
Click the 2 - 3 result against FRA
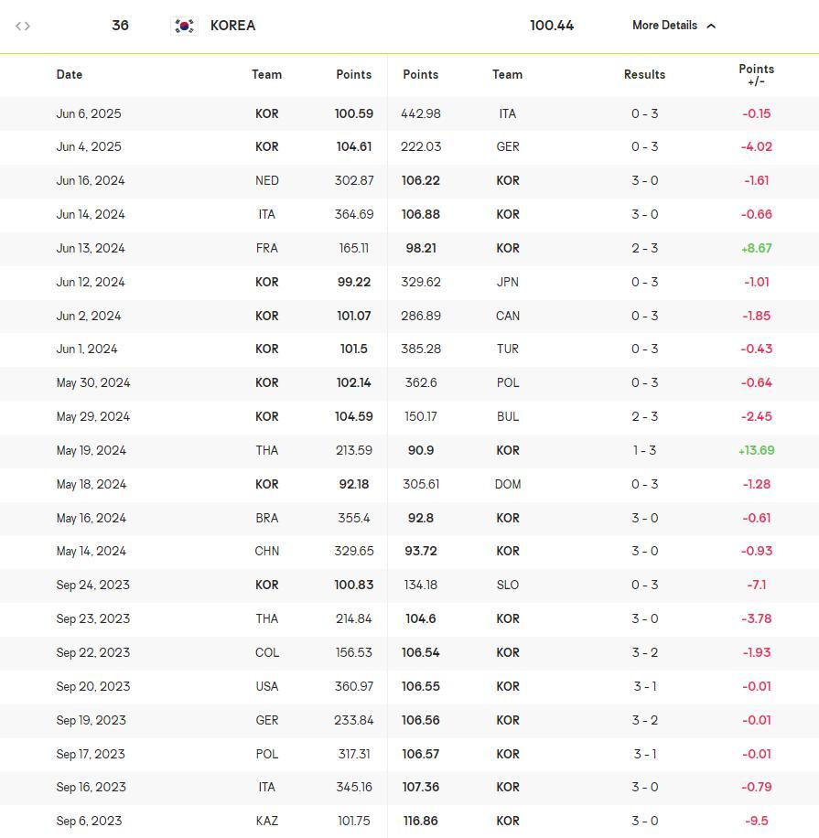pyautogui.click(x=644, y=248)
